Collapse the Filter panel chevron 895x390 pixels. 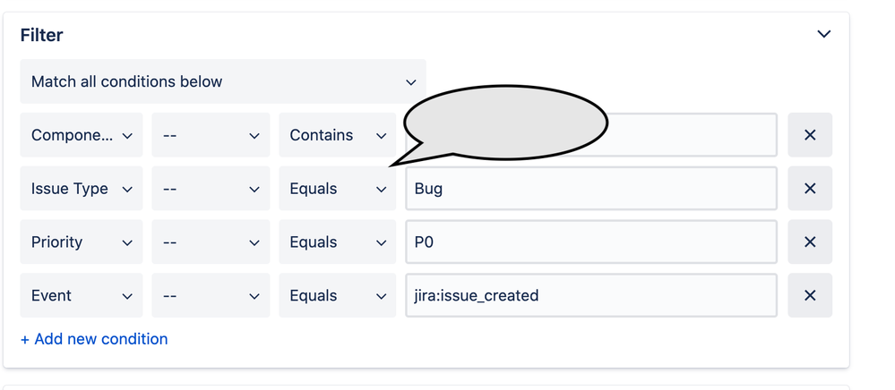823,34
